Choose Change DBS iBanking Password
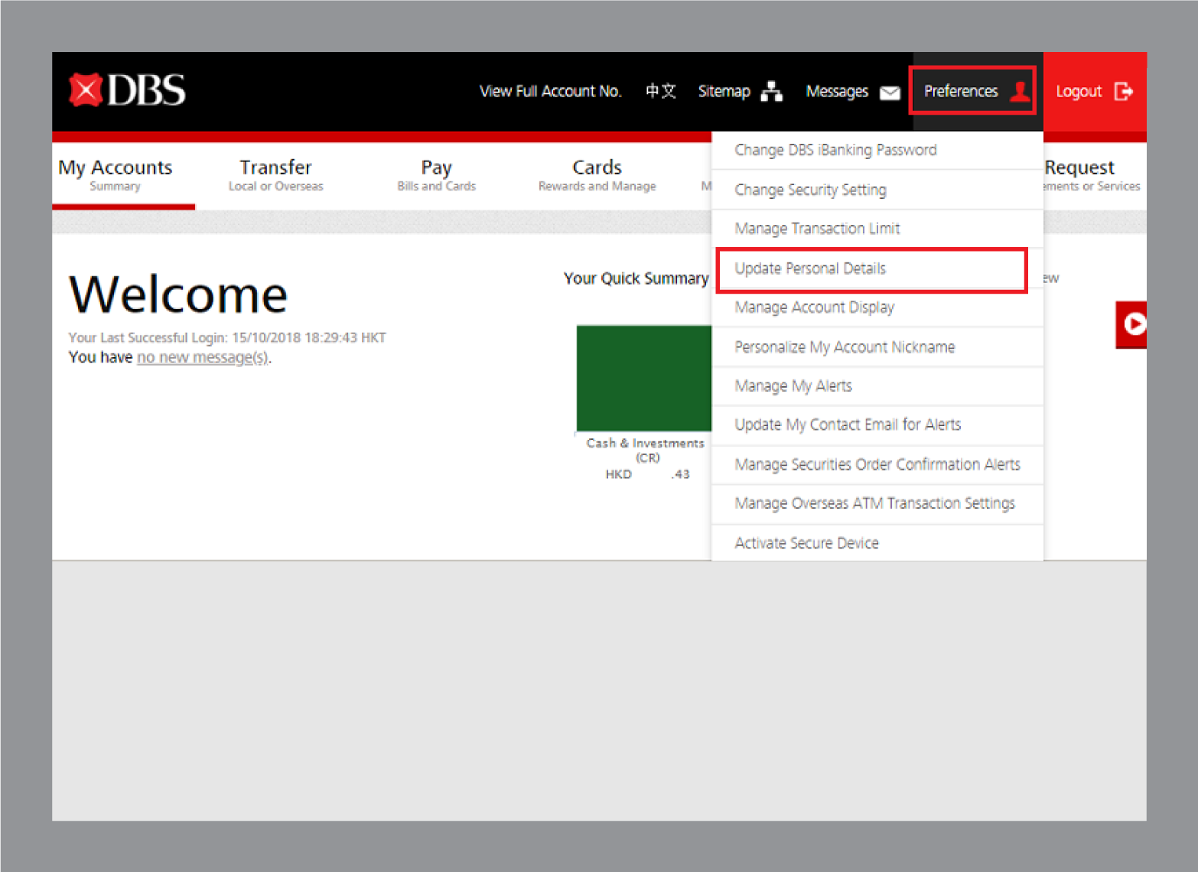1198x872 pixels. point(835,150)
